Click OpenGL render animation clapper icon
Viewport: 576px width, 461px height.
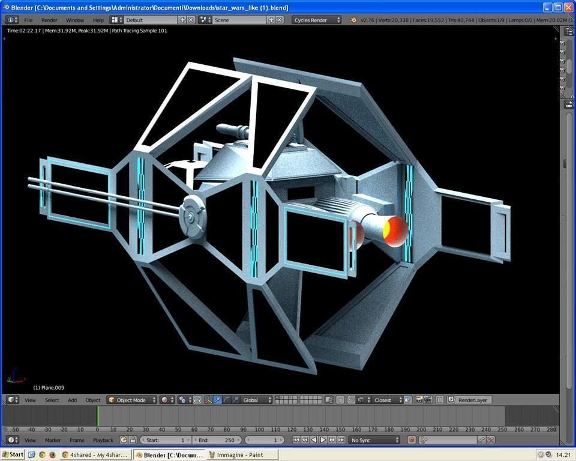pyautogui.click(x=428, y=400)
